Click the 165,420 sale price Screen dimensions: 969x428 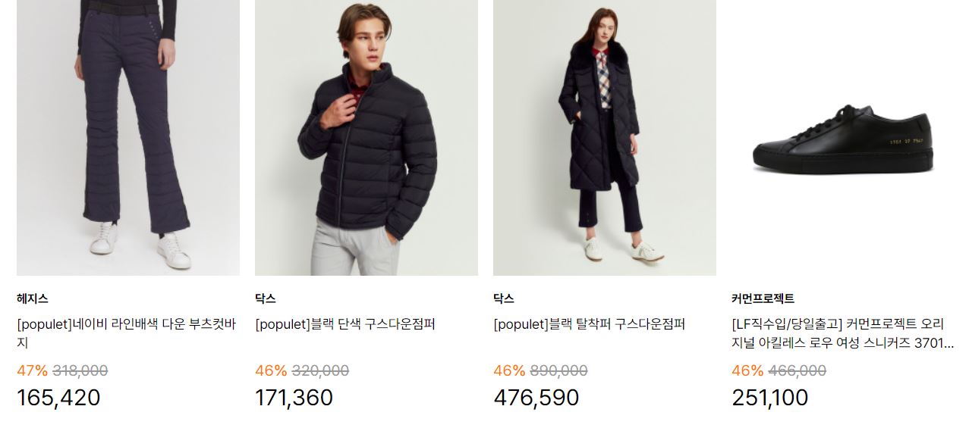click(58, 397)
